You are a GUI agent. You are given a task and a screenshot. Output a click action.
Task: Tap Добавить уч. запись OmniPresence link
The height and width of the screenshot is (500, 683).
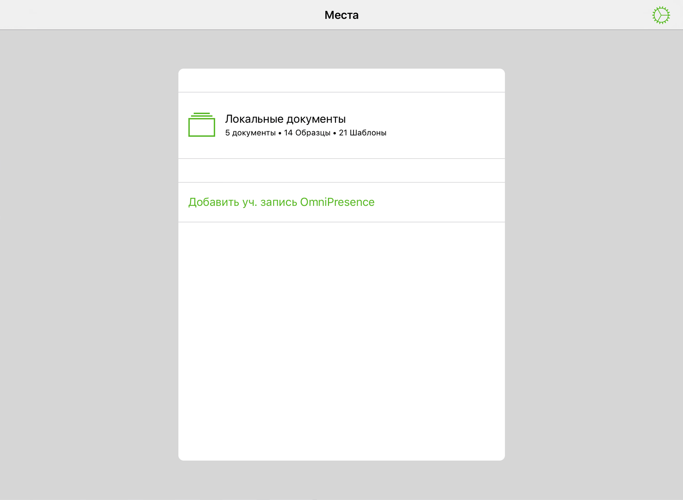click(x=281, y=202)
